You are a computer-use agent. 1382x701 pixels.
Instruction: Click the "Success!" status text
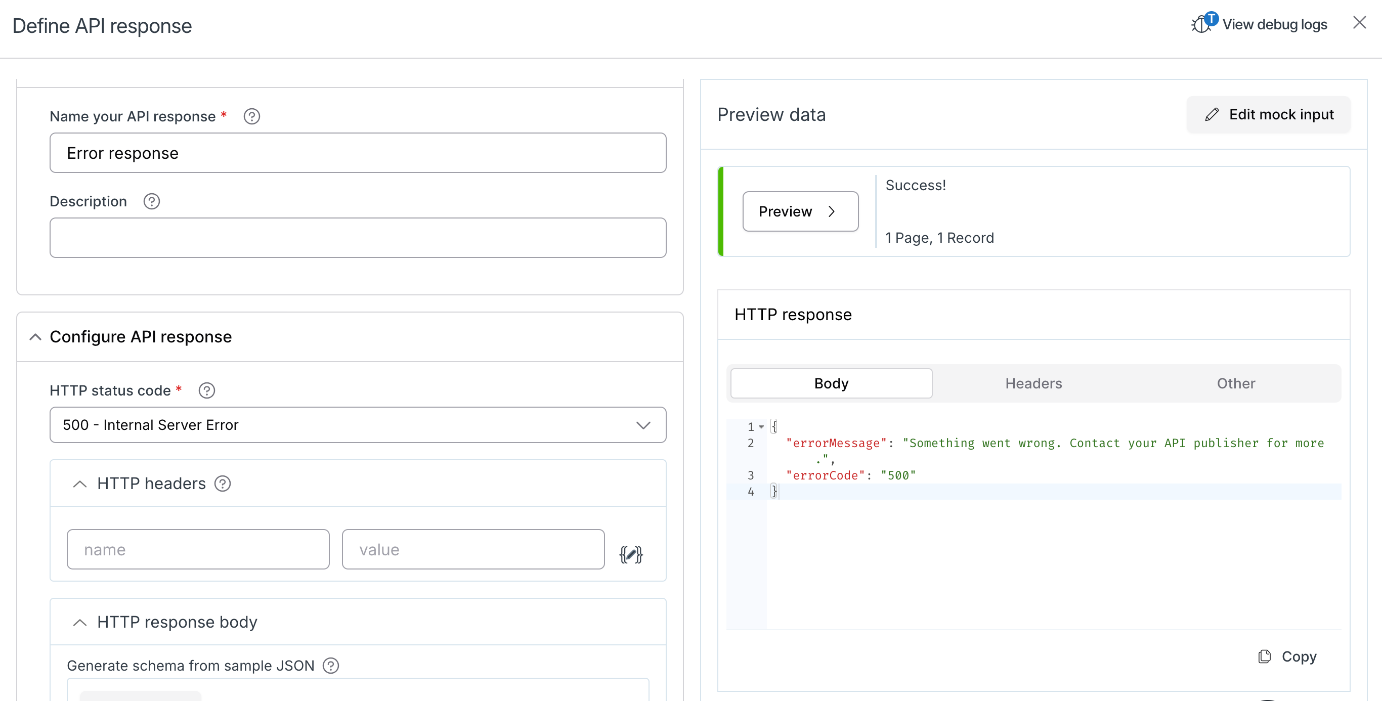click(x=915, y=185)
